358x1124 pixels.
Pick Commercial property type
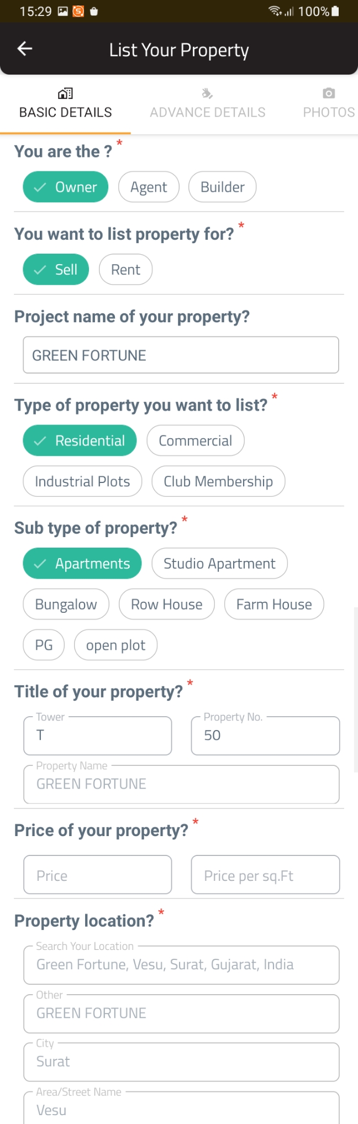(x=195, y=441)
